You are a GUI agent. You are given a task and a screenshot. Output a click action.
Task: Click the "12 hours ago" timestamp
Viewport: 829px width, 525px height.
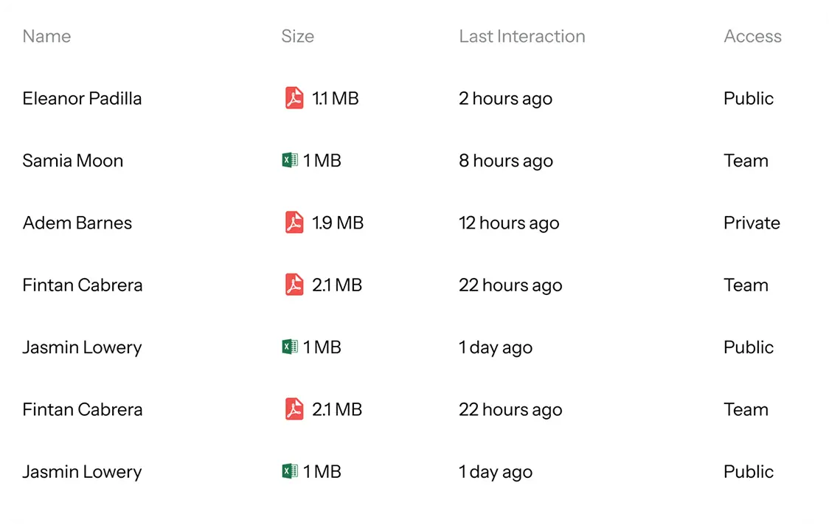point(508,223)
